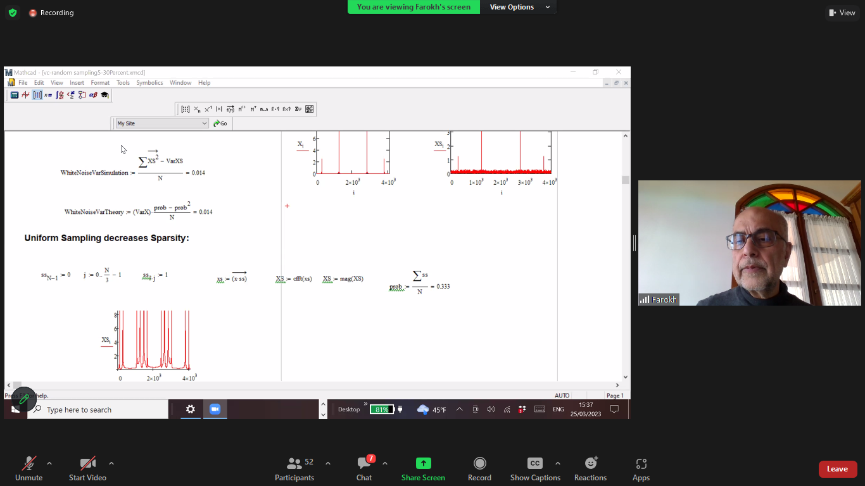Screen dimensions: 865x486
Task: Unmute the microphone in Zoom
Action: point(28,469)
